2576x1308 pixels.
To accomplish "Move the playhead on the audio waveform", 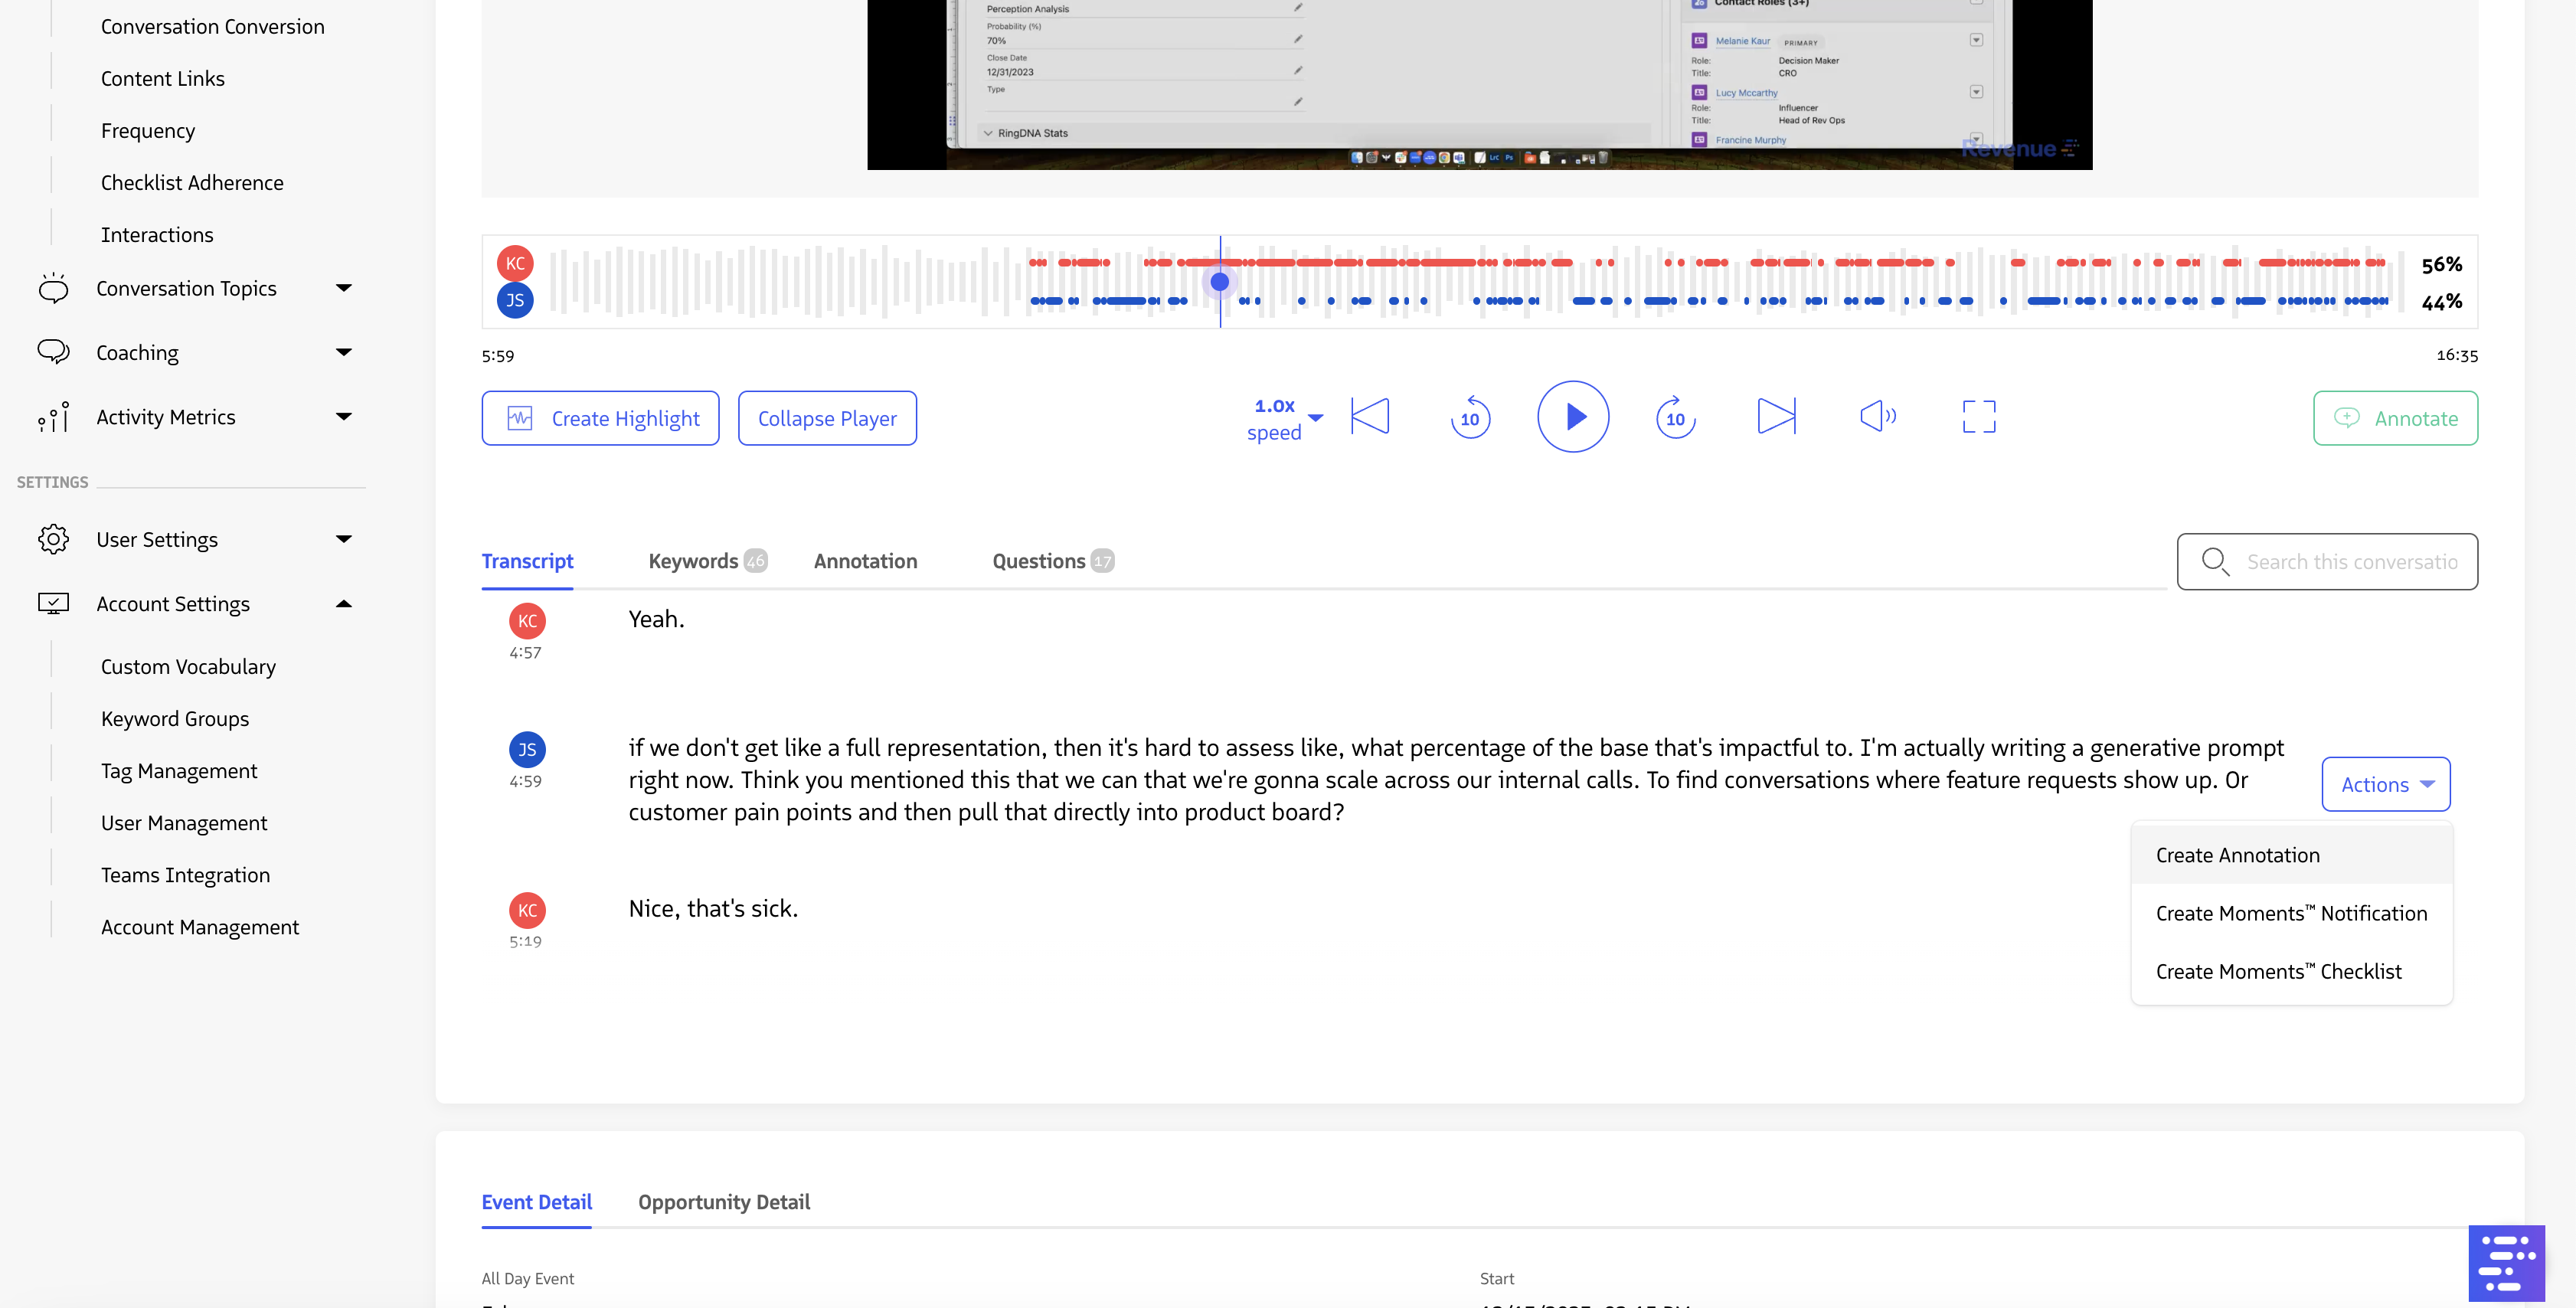I will pyautogui.click(x=1219, y=282).
